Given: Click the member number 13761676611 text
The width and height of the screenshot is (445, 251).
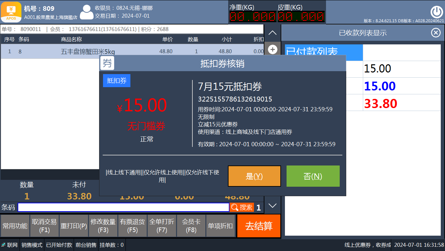Looking at the screenshot, I should 103,29.
